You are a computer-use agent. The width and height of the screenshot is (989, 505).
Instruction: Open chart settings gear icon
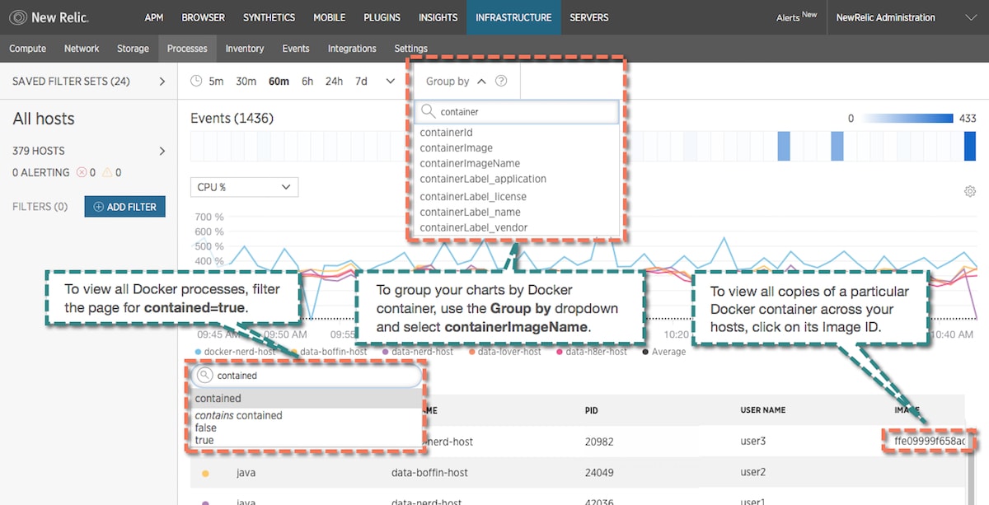(970, 191)
